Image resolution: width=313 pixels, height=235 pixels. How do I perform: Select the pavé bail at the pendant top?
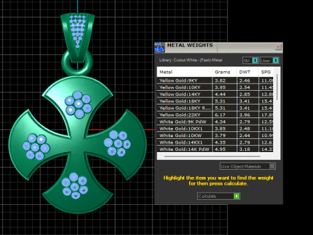78,37
